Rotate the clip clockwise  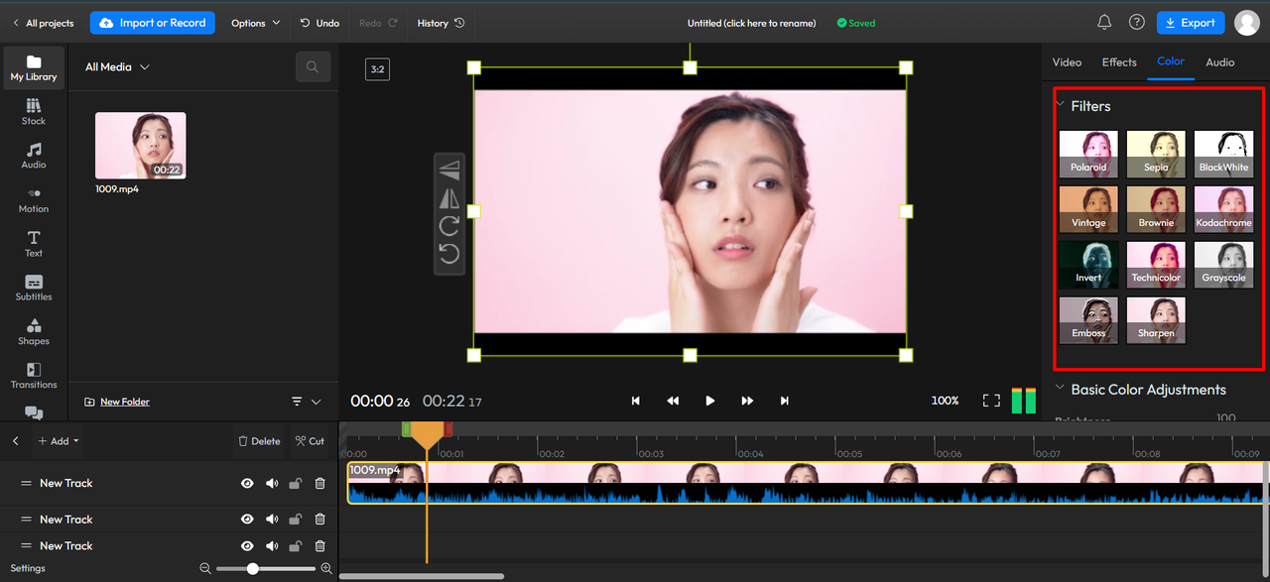[449, 226]
